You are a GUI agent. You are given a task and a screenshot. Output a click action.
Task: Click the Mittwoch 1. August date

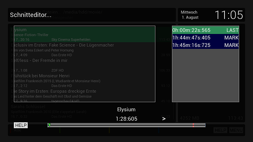tap(189, 15)
